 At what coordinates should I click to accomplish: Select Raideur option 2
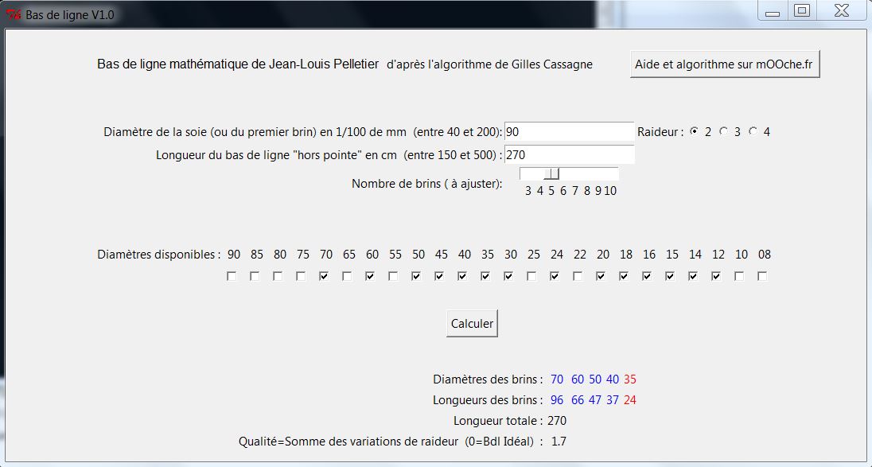(x=694, y=132)
